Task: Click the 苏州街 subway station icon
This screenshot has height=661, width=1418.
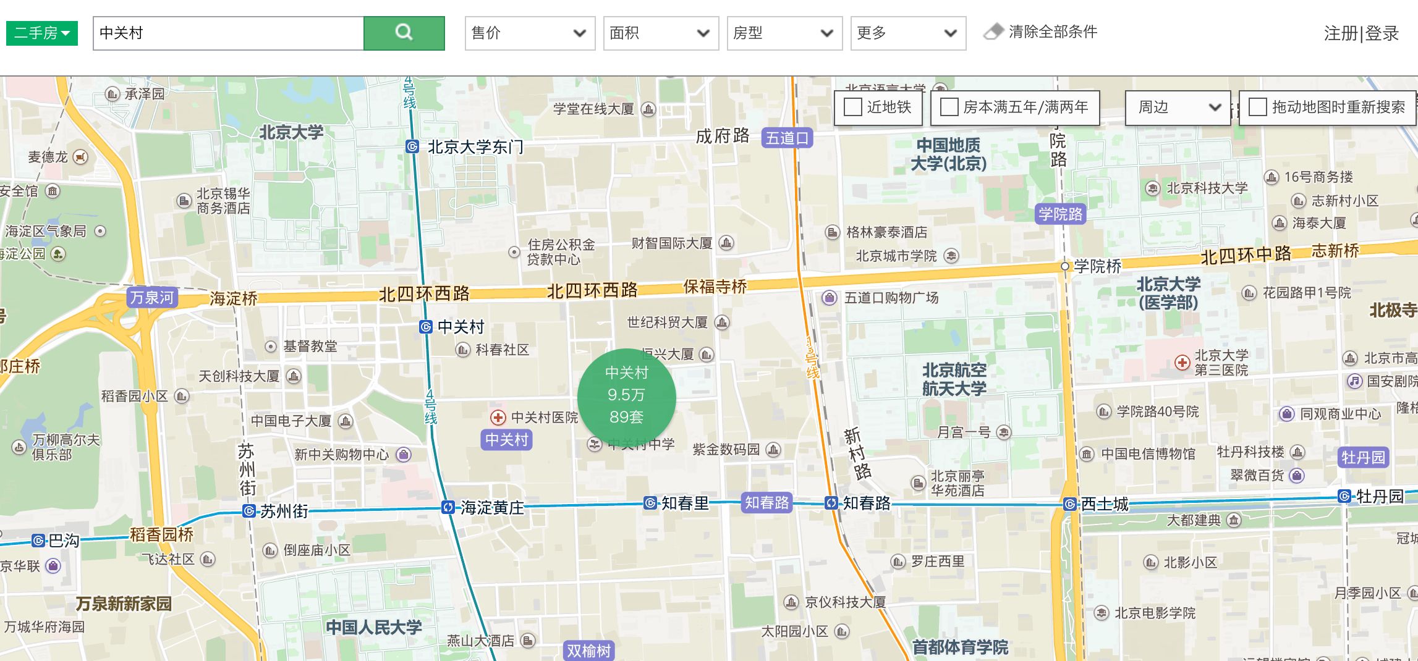Action: 248,511
